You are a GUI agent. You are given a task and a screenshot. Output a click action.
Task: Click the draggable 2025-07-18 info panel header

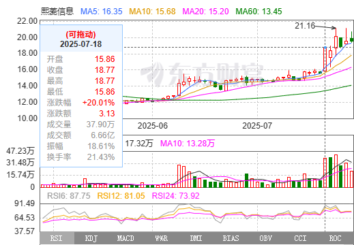(x=81, y=39)
